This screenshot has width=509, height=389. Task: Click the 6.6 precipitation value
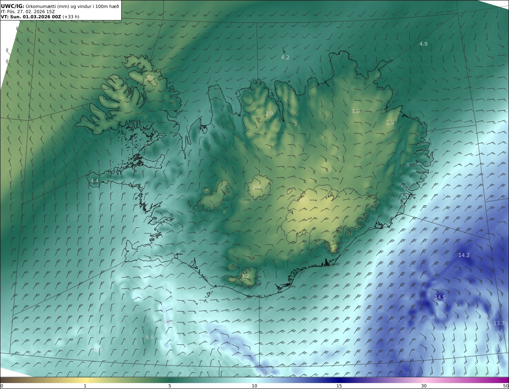coord(150,337)
